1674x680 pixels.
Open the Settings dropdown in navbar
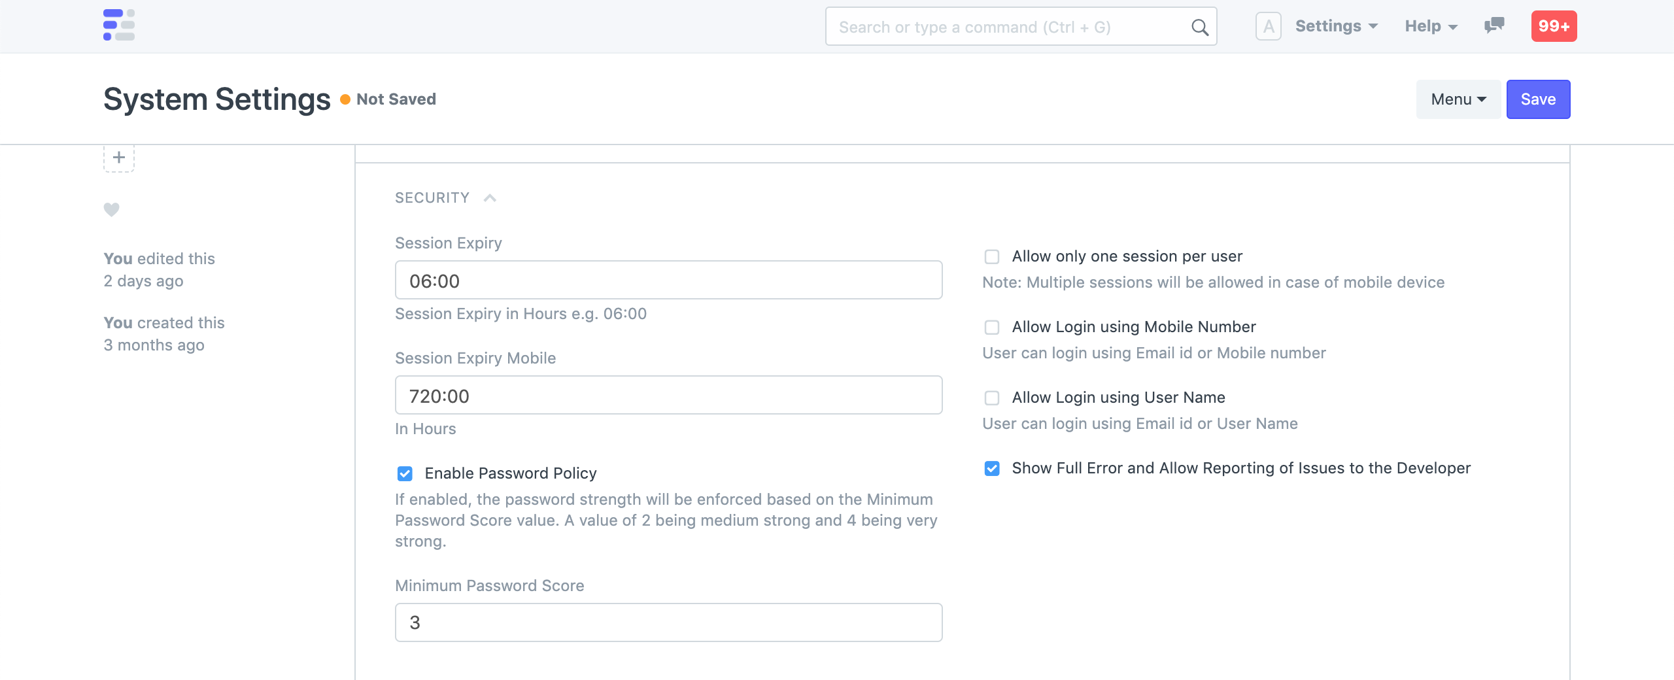click(x=1336, y=26)
